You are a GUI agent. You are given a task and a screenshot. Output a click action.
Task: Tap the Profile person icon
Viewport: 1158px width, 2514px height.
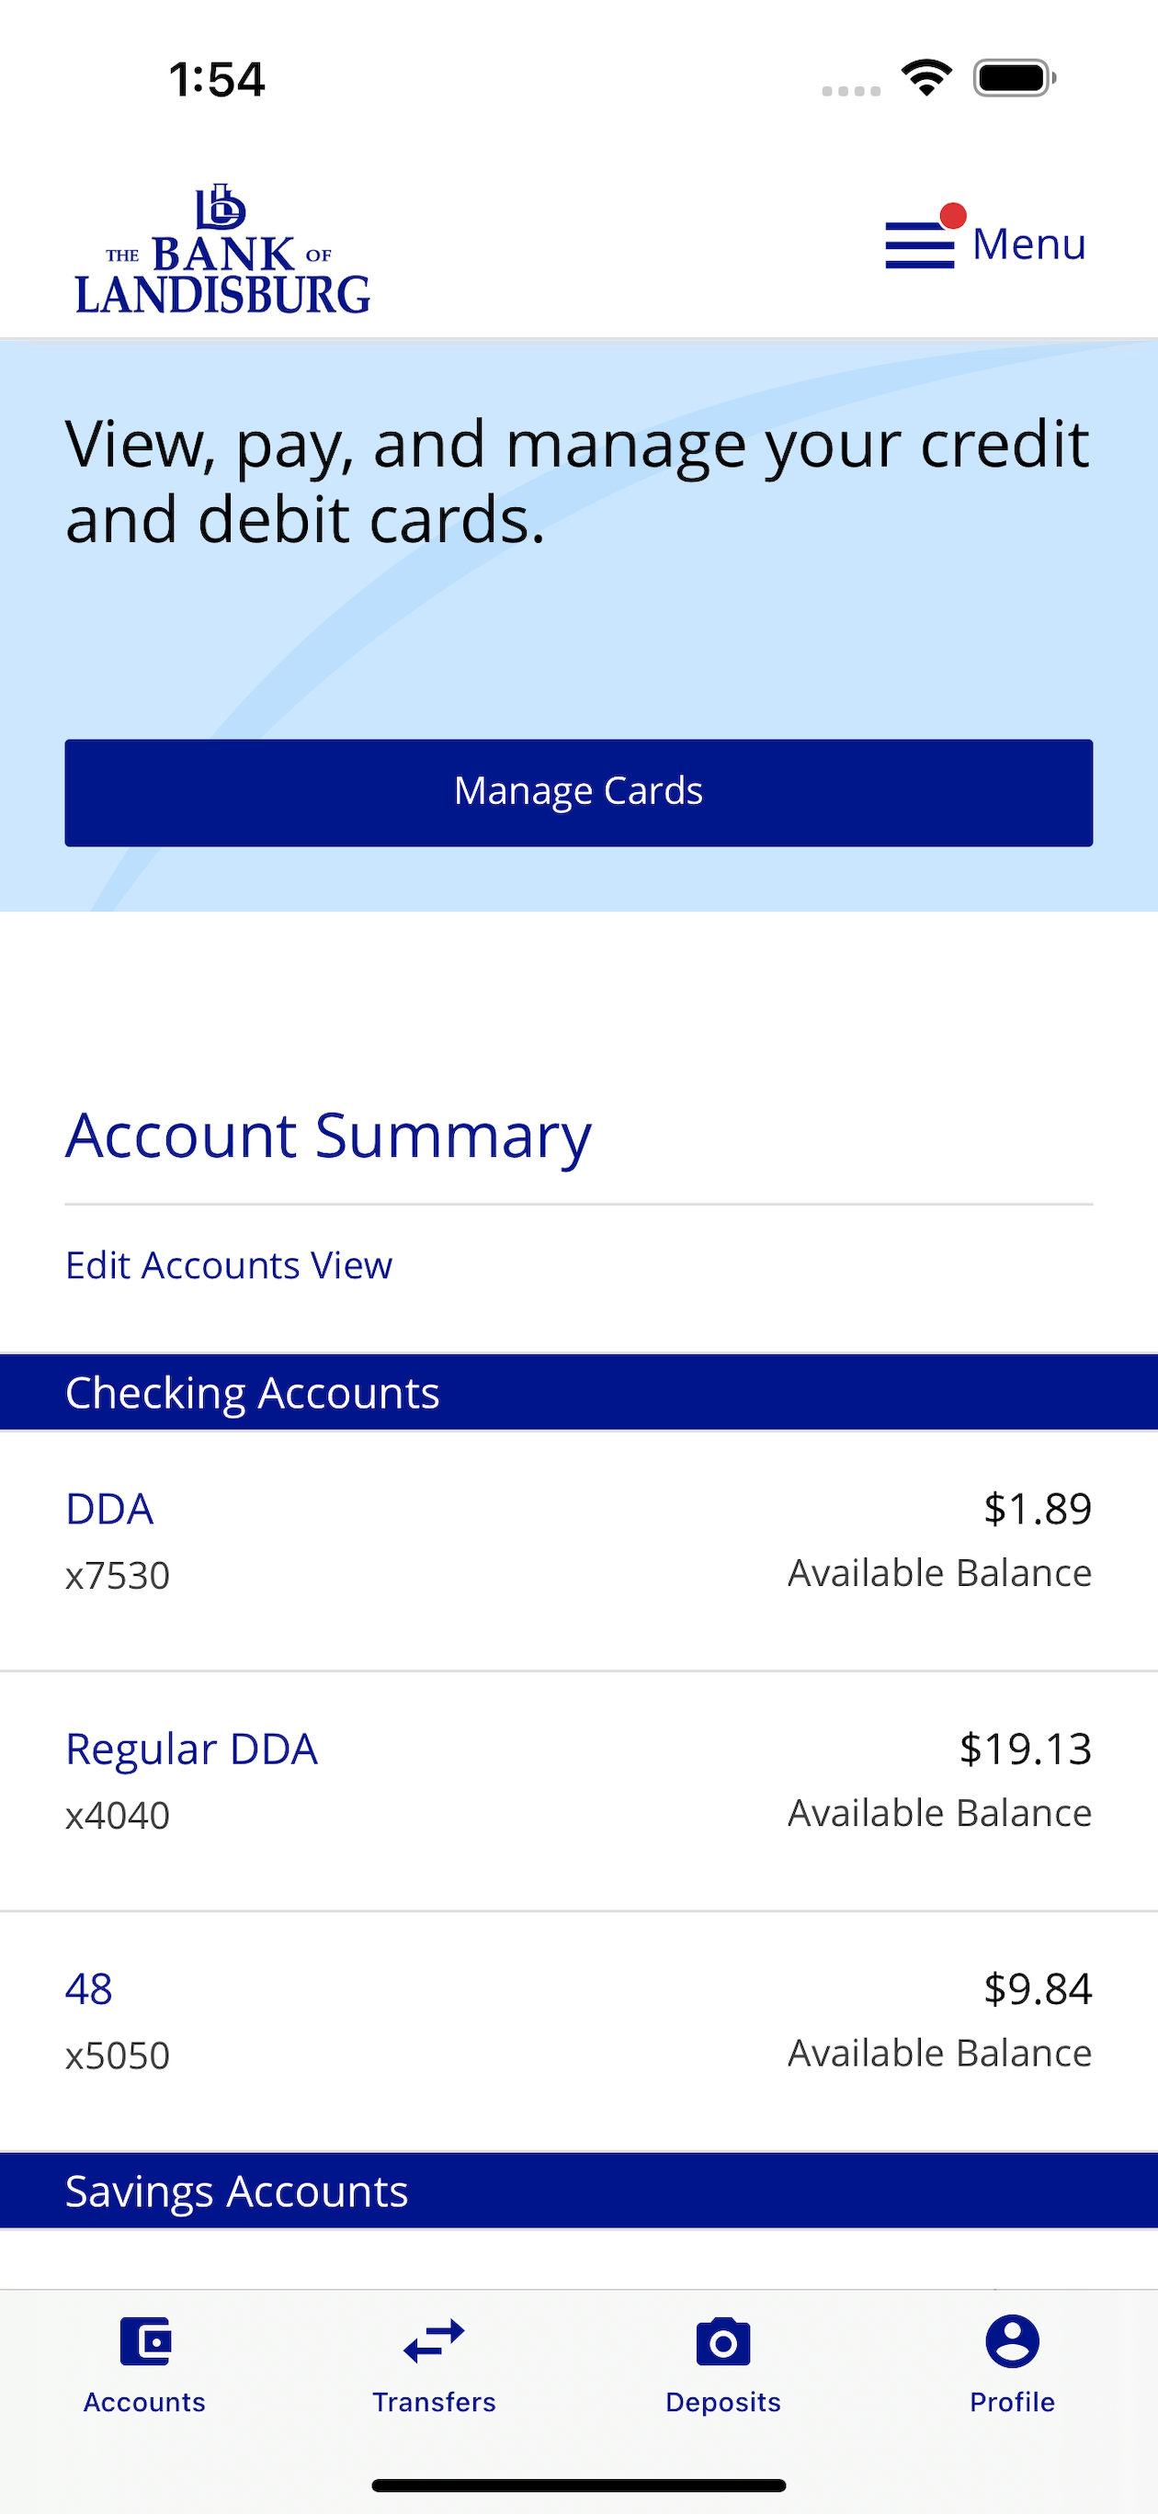1013,2341
